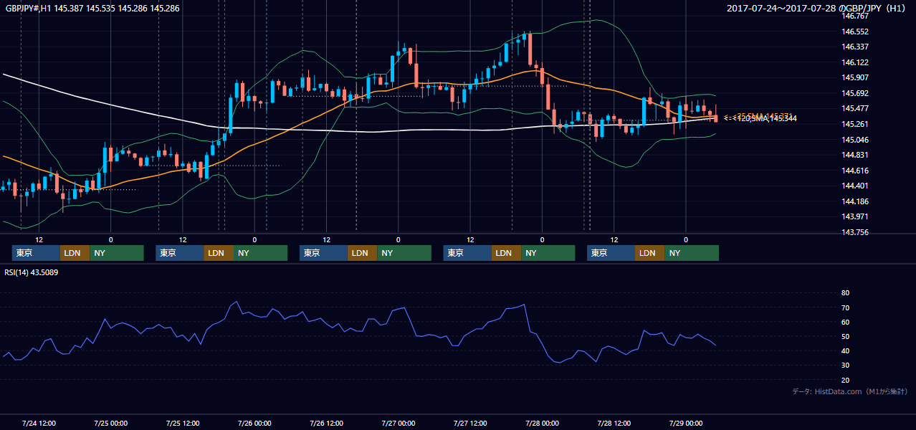Click the 7/26 12:00 date label
Viewport: 916px width, 430px height.
pyautogui.click(x=326, y=423)
